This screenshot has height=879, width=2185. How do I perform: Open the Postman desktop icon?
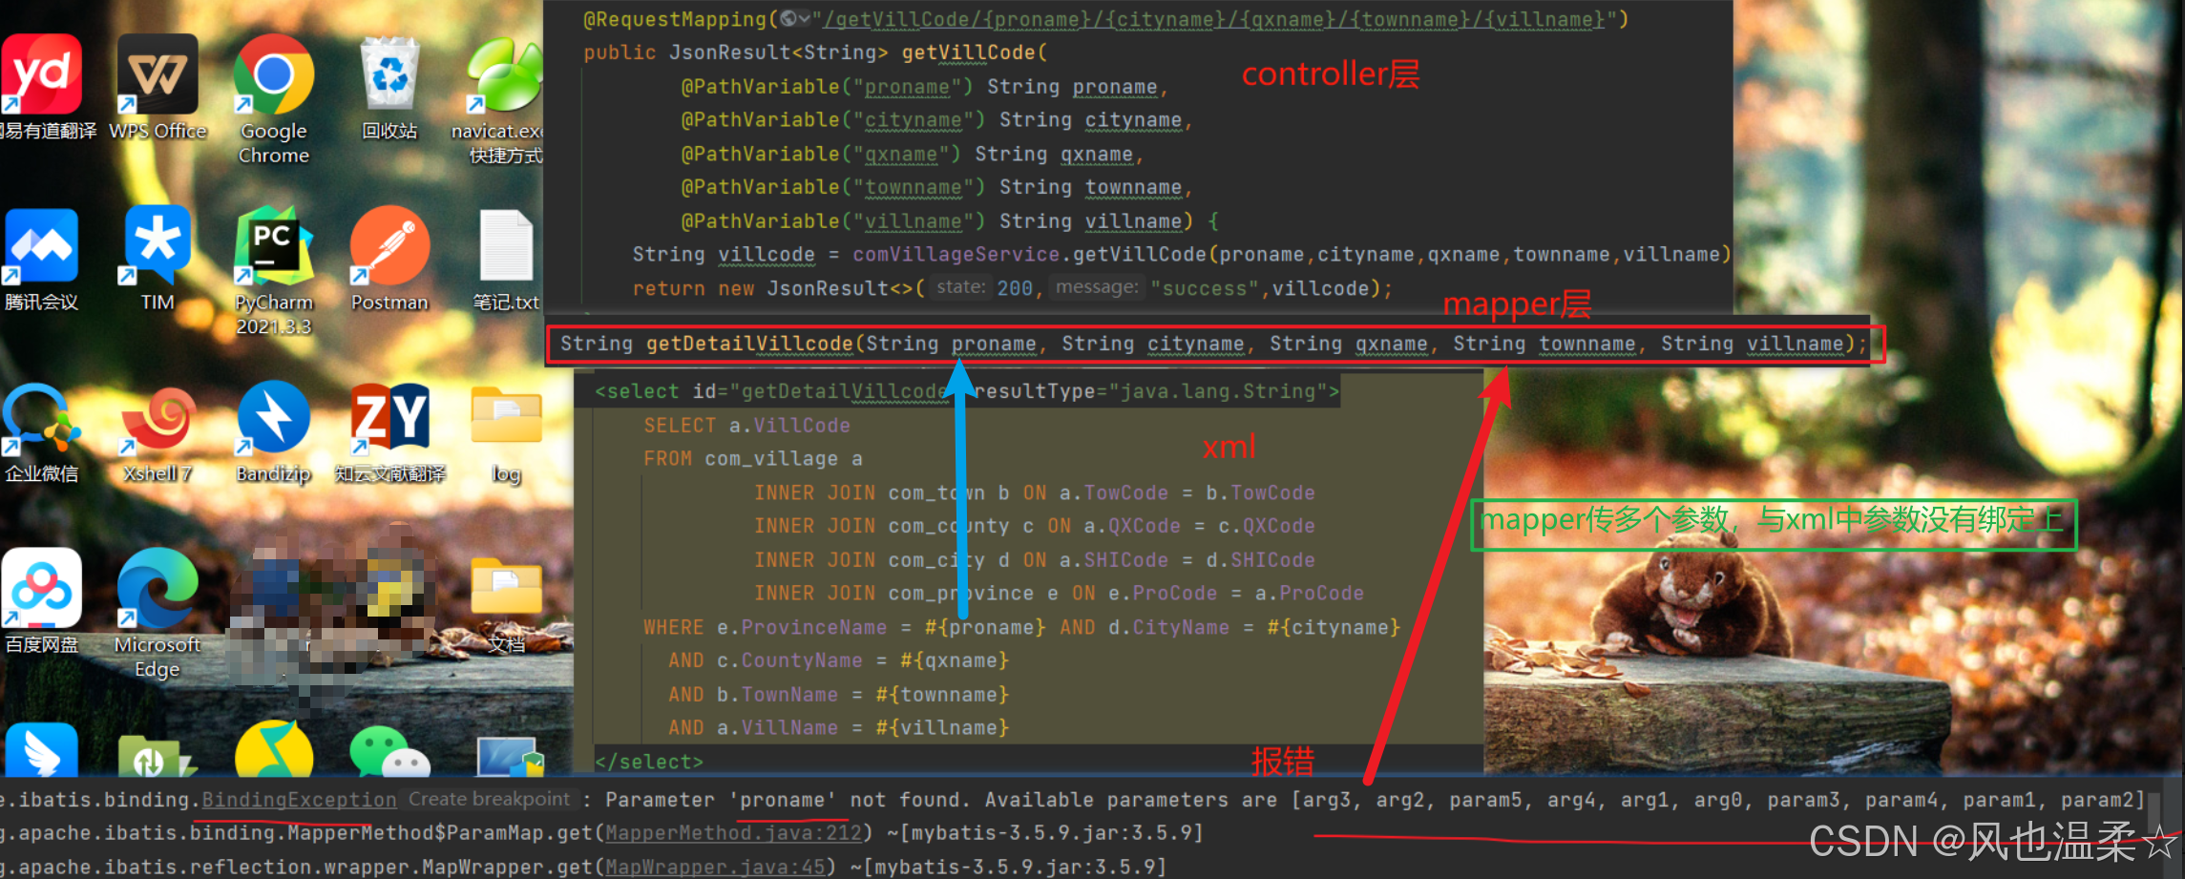click(389, 246)
